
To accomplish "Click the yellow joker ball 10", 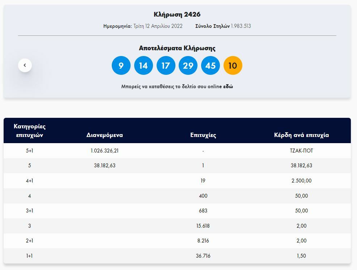I will 233,65.
